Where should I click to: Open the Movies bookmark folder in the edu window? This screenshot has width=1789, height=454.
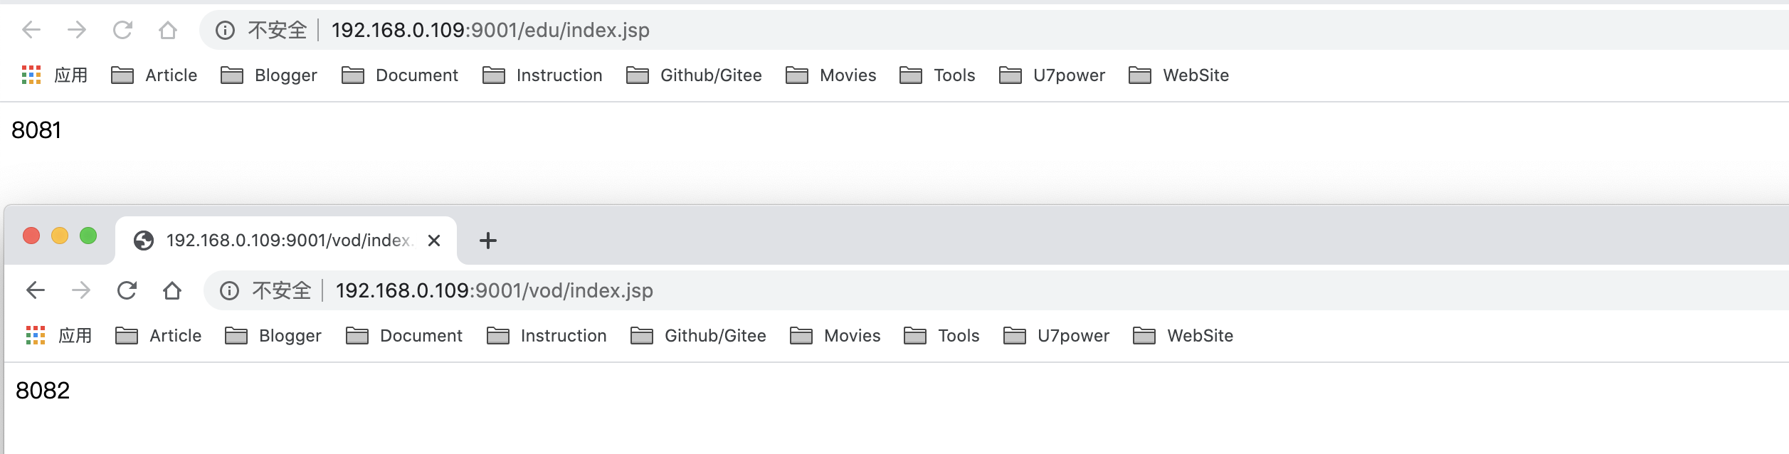tap(830, 75)
